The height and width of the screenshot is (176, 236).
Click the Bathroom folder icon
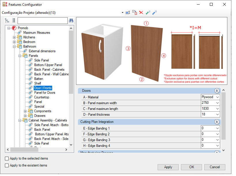pyautogui.click(x=20, y=46)
